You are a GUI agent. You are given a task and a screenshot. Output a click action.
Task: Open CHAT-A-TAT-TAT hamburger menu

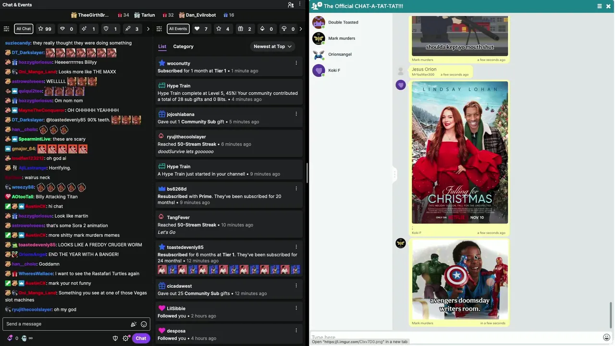point(600,6)
